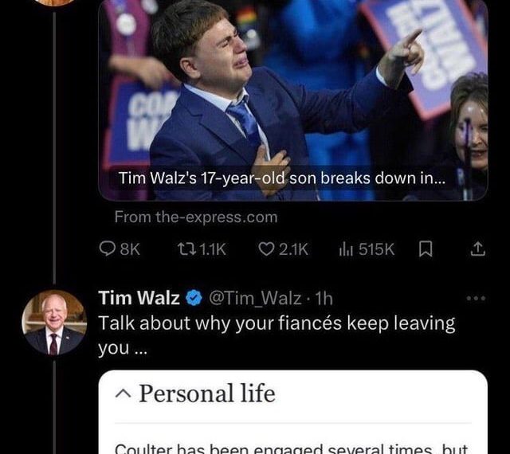Click the 515K views count
Viewport: 510px width, 454px height.
[x=376, y=249]
